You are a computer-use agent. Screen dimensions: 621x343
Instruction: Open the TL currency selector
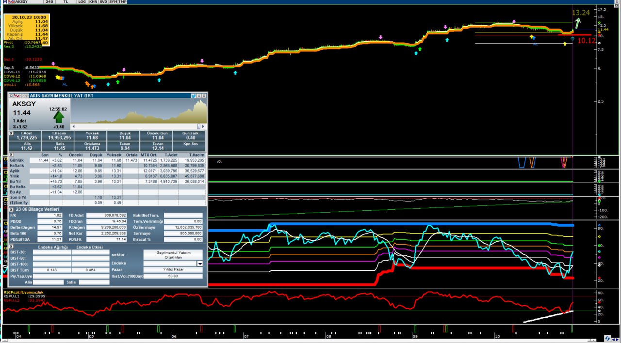click(65, 2)
